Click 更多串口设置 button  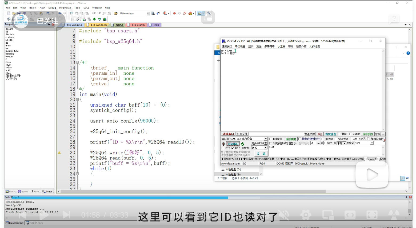coord(259,143)
